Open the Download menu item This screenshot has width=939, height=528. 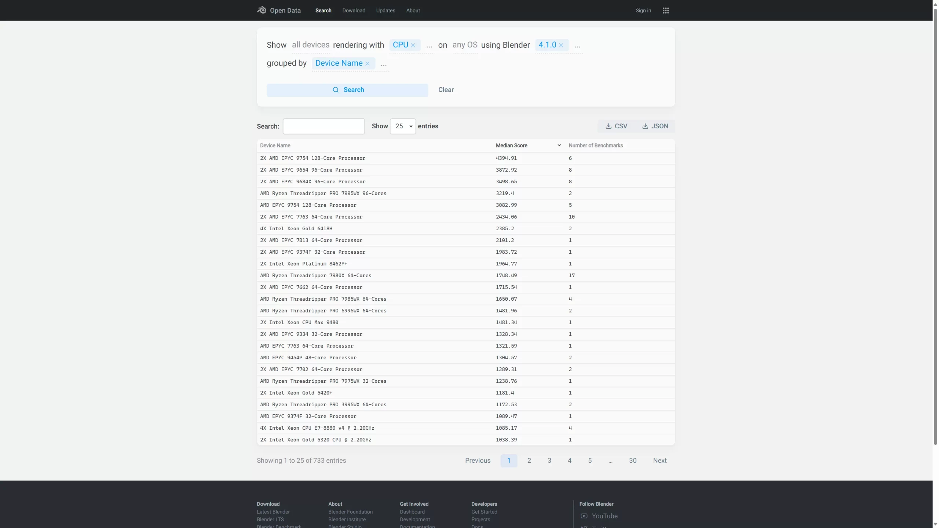(x=354, y=11)
